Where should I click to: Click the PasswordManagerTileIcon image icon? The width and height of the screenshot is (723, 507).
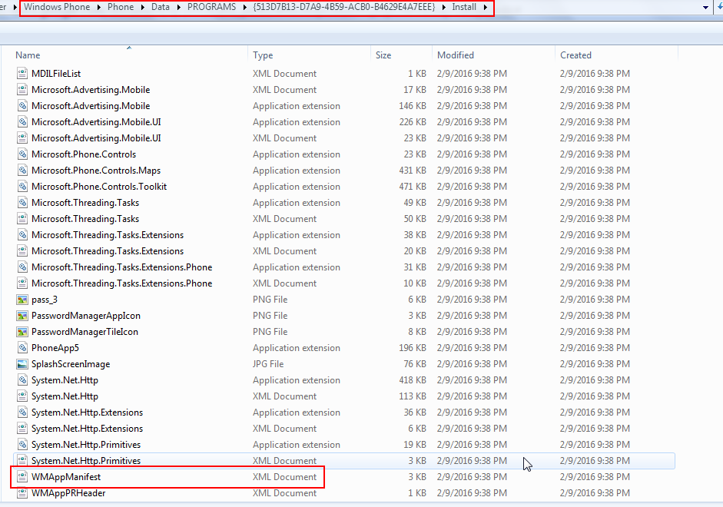coord(22,332)
